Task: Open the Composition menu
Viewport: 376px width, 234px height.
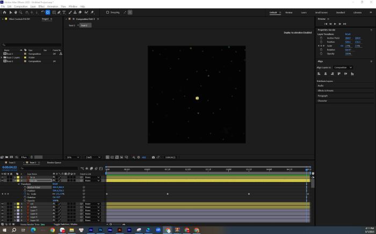Action: [x=20, y=6]
